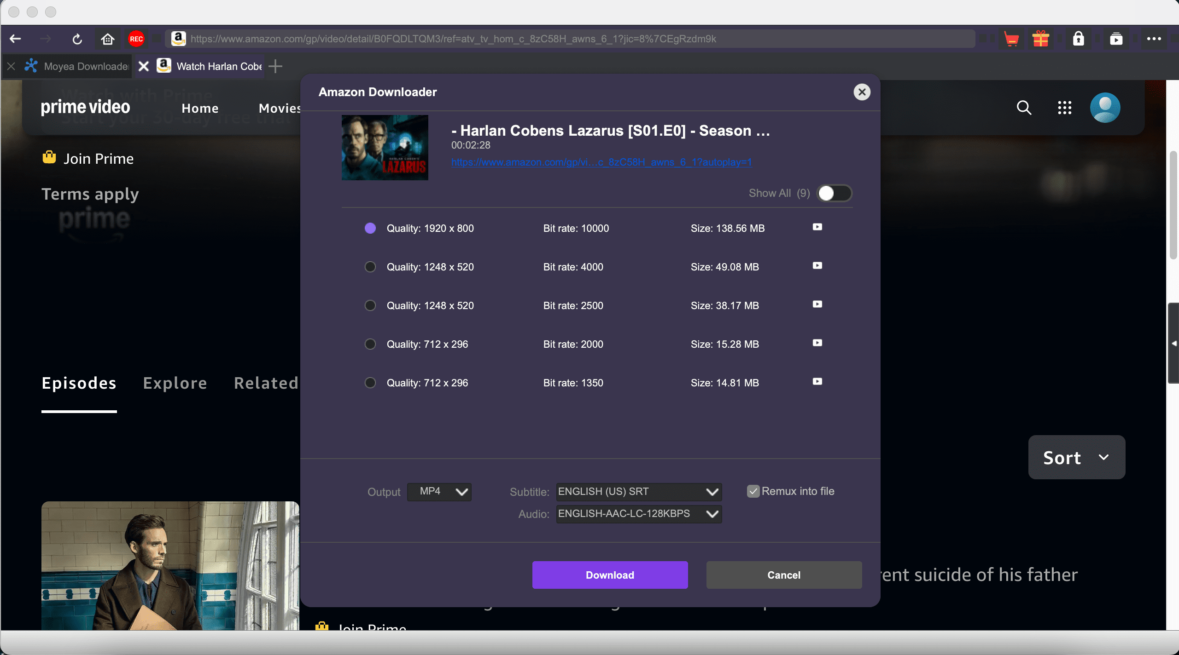The width and height of the screenshot is (1179, 655).
Task: Open the video library toolbar icon
Action: [1116, 39]
